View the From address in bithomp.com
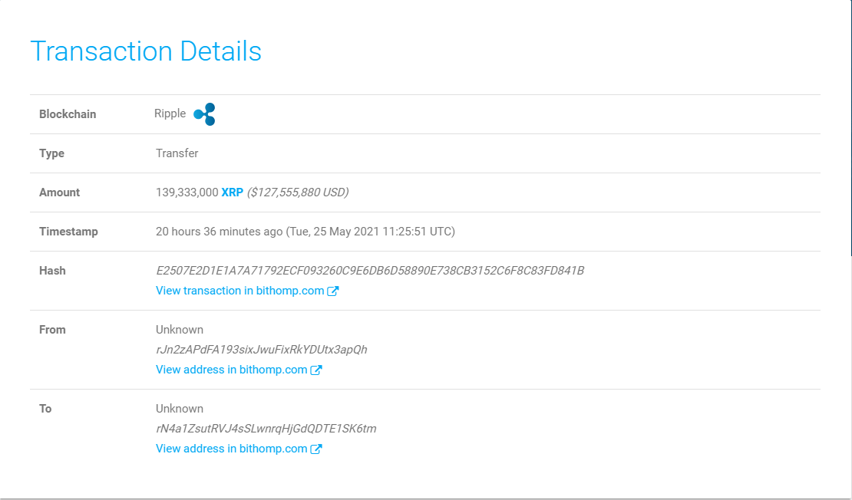 pyautogui.click(x=230, y=369)
